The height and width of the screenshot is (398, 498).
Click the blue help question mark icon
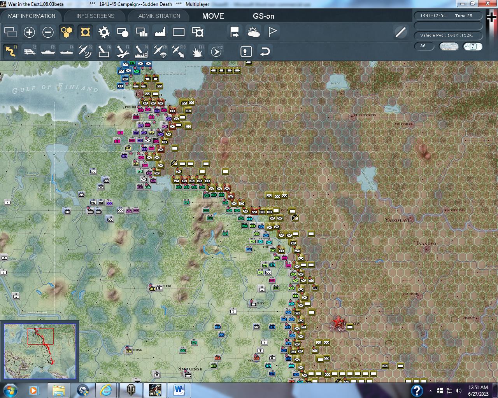click(x=417, y=390)
